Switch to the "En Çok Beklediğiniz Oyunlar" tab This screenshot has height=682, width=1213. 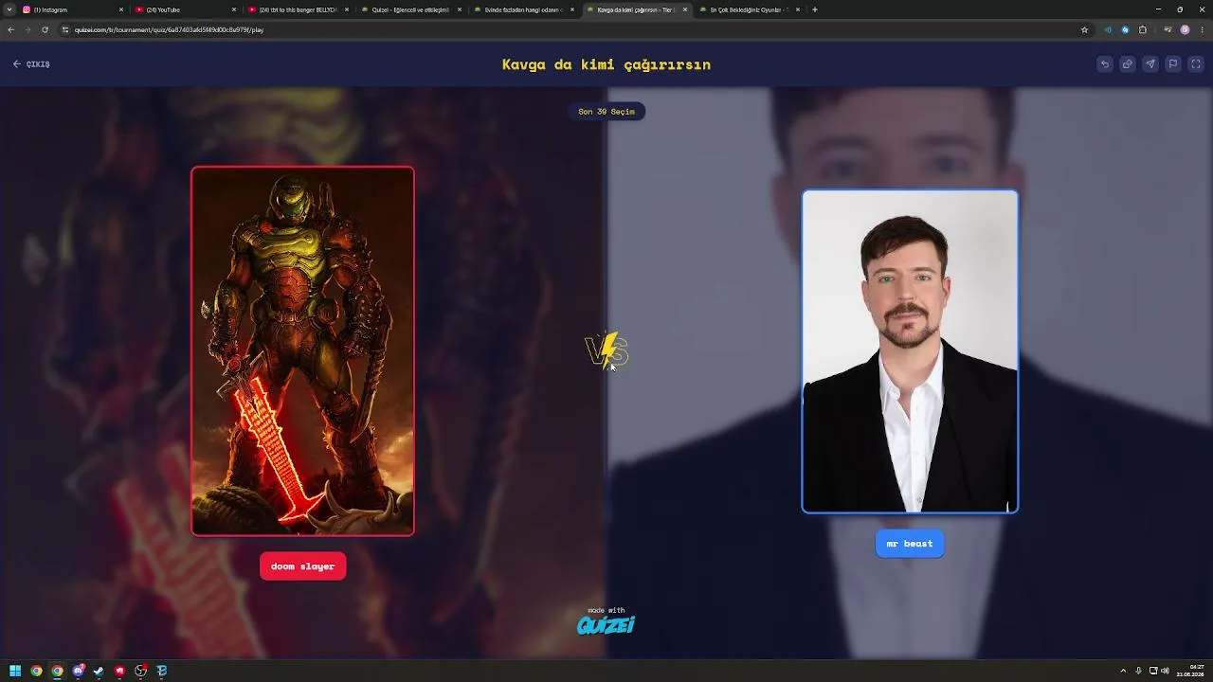click(x=750, y=9)
